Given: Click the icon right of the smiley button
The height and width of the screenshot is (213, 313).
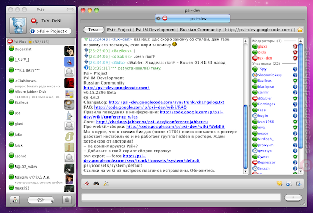Looking at the screenshot, I should coord(289,184).
